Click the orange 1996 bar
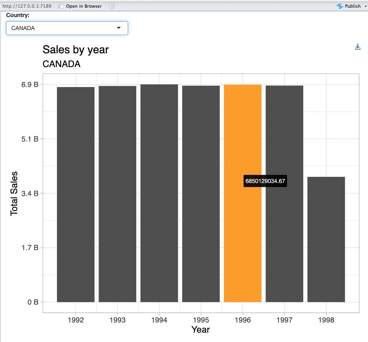368x342 pixels. point(243,244)
